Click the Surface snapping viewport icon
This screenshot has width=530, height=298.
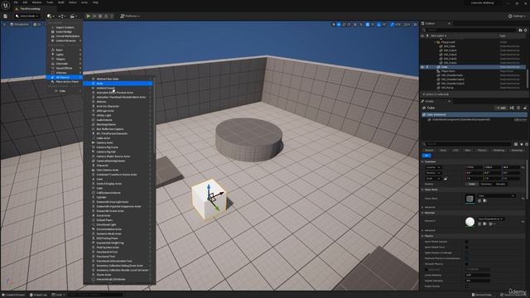(361, 24)
